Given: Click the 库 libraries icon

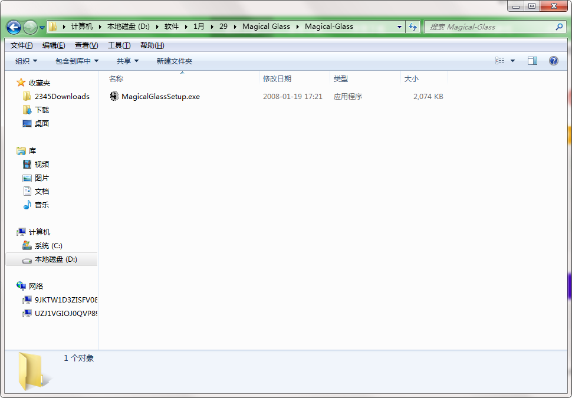Looking at the screenshot, I should coord(21,151).
